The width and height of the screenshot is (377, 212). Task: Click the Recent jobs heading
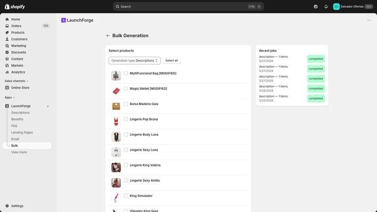(x=268, y=51)
